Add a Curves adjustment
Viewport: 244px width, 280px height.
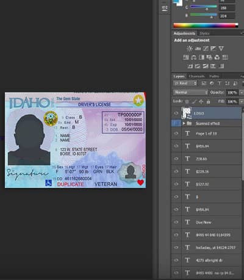tap(206, 48)
